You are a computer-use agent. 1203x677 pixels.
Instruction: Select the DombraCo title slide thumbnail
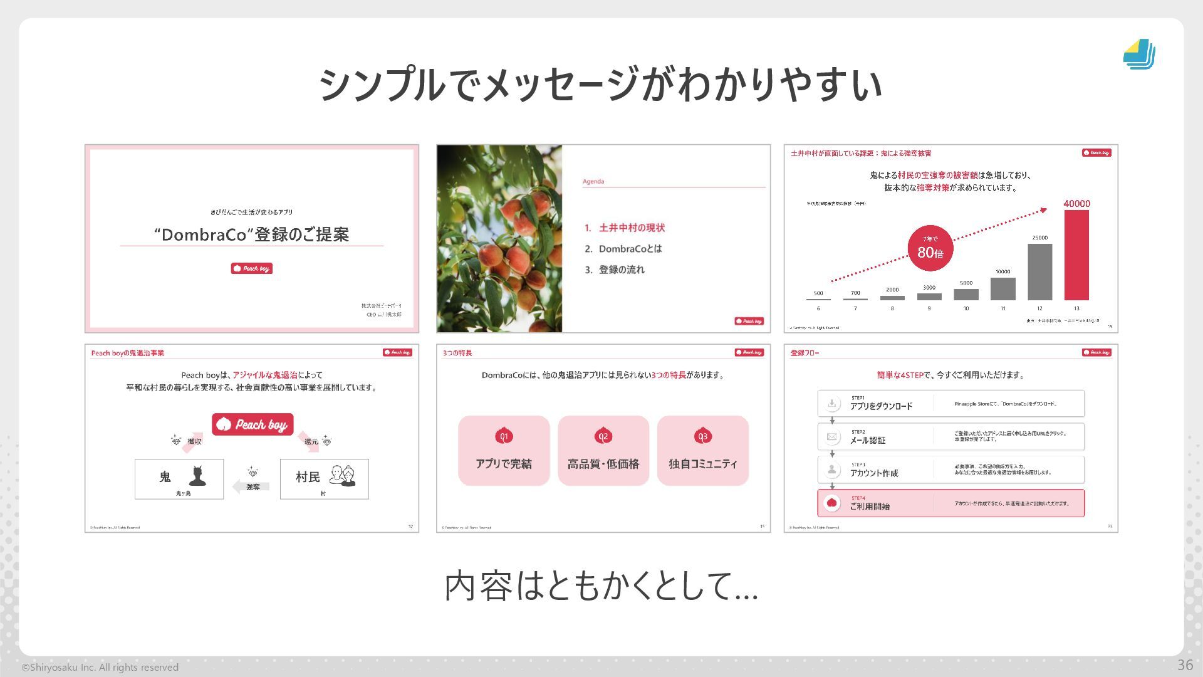(251, 238)
